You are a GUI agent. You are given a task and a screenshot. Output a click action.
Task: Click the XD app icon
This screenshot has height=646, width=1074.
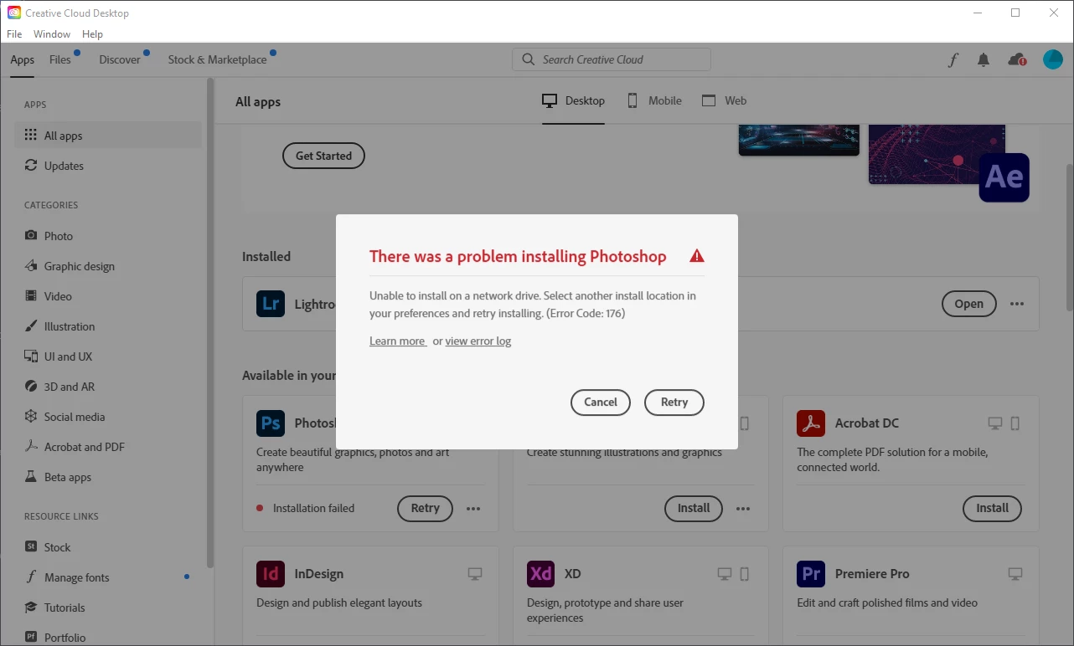click(x=541, y=574)
